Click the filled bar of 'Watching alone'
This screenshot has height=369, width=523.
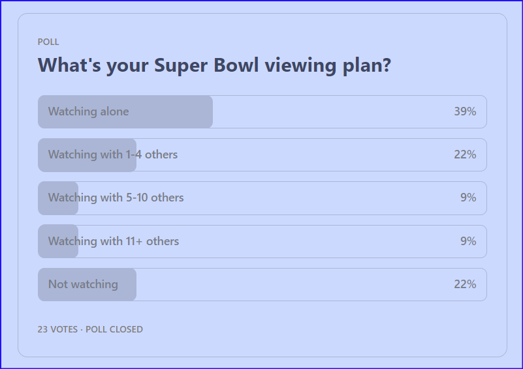[125, 112]
